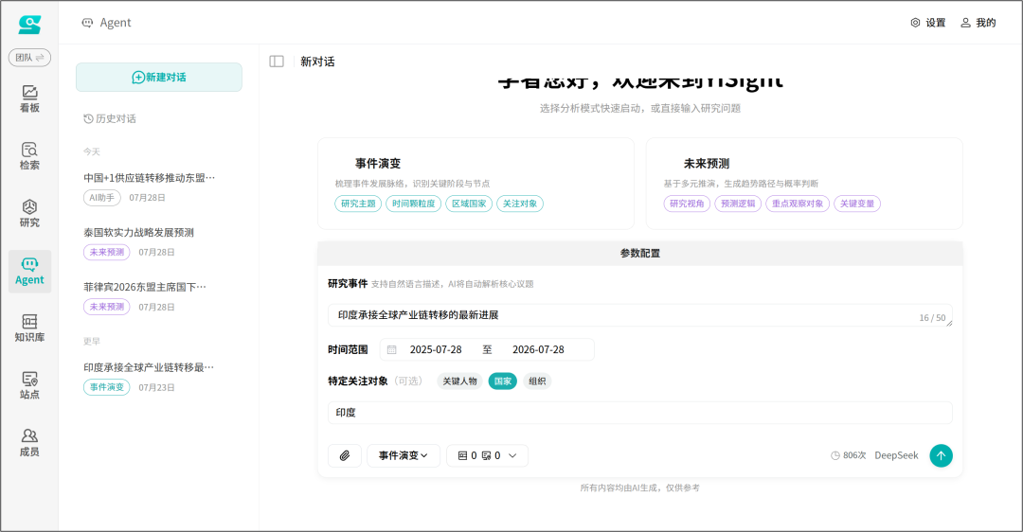Click the 历史对话 history label

pos(110,118)
